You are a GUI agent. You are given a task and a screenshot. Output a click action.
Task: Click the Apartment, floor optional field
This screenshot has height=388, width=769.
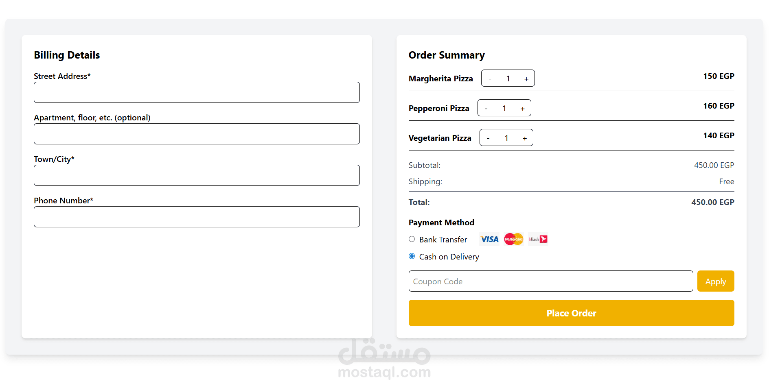point(197,134)
